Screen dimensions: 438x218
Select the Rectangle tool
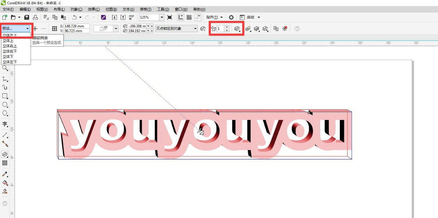point(5,96)
